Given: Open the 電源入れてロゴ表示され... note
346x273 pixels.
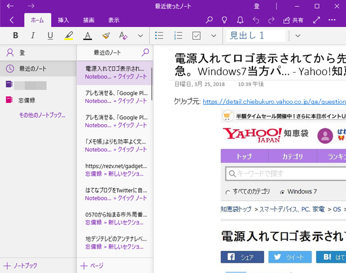Looking at the screenshot, I should 115,73.
